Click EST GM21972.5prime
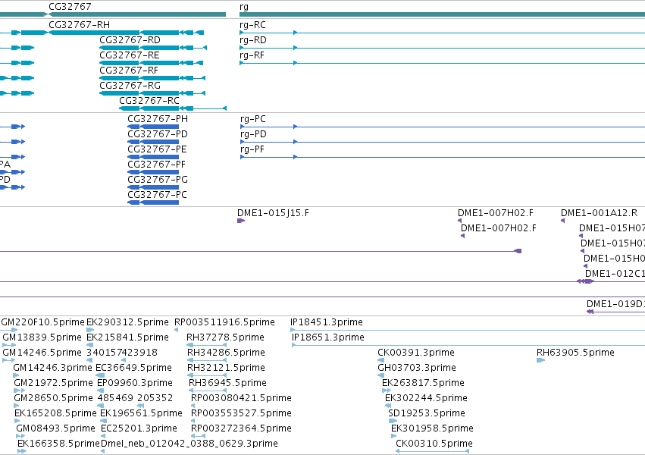The width and height of the screenshot is (645, 455). pos(54,383)
